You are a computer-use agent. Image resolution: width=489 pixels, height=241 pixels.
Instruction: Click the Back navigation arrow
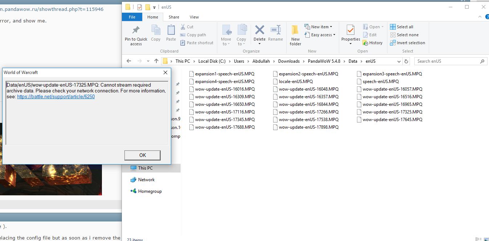click(x=129, y=61)
